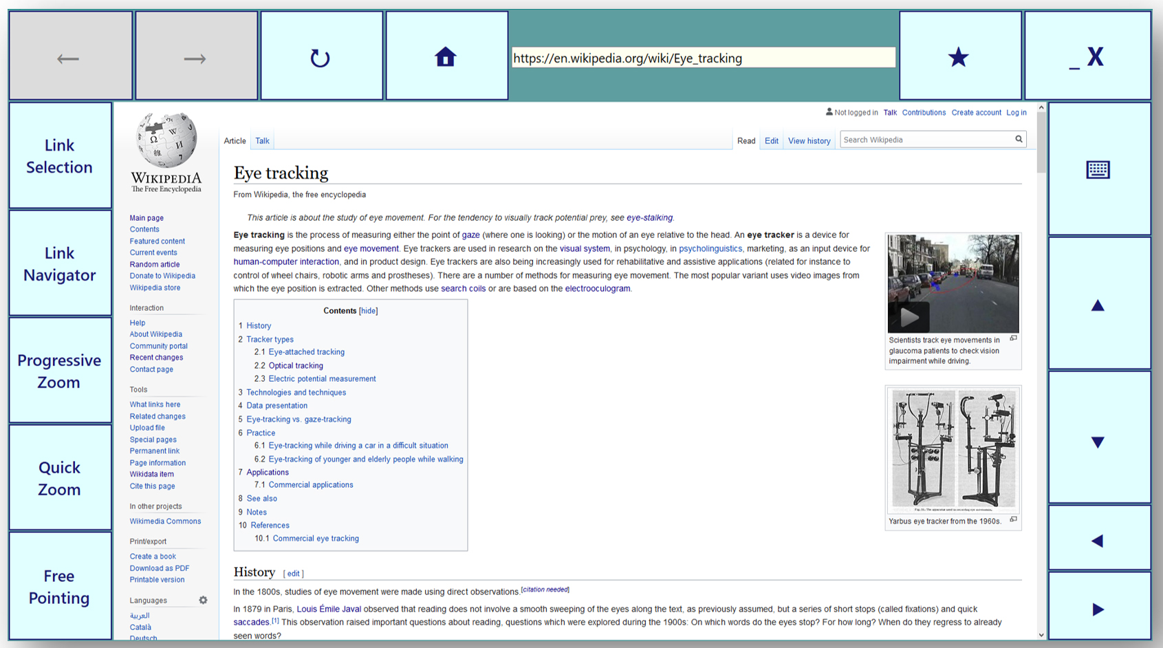Move left with the left triangle button
The image size is (1163, 648).
(x=1099, y=538)
